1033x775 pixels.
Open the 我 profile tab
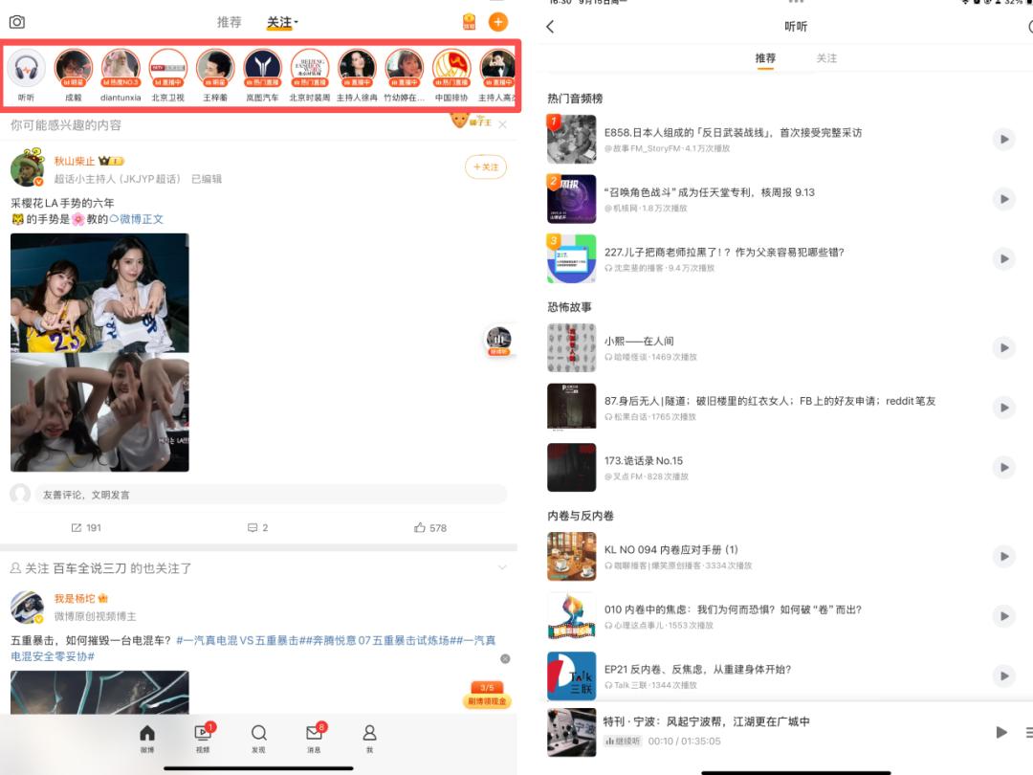369,738
